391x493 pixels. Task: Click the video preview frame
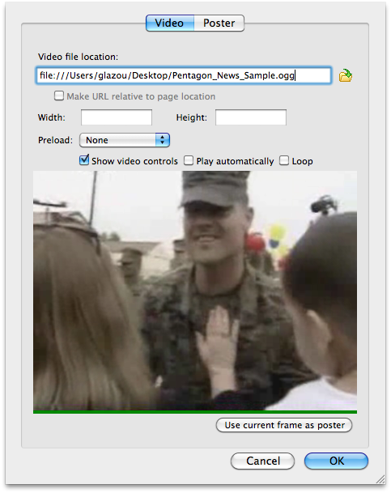195,291
